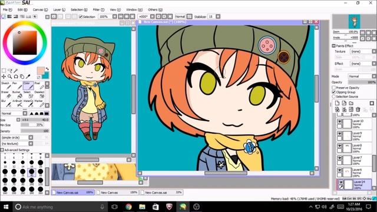Viewport: 377px width, 212px height.
Task: Hide Layer7 using its eye icon
Action: coord(339,158)
